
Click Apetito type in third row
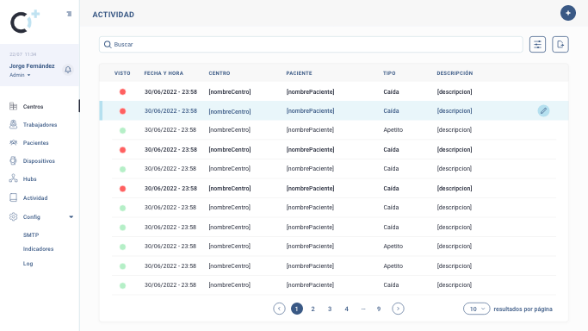point(393,130)
